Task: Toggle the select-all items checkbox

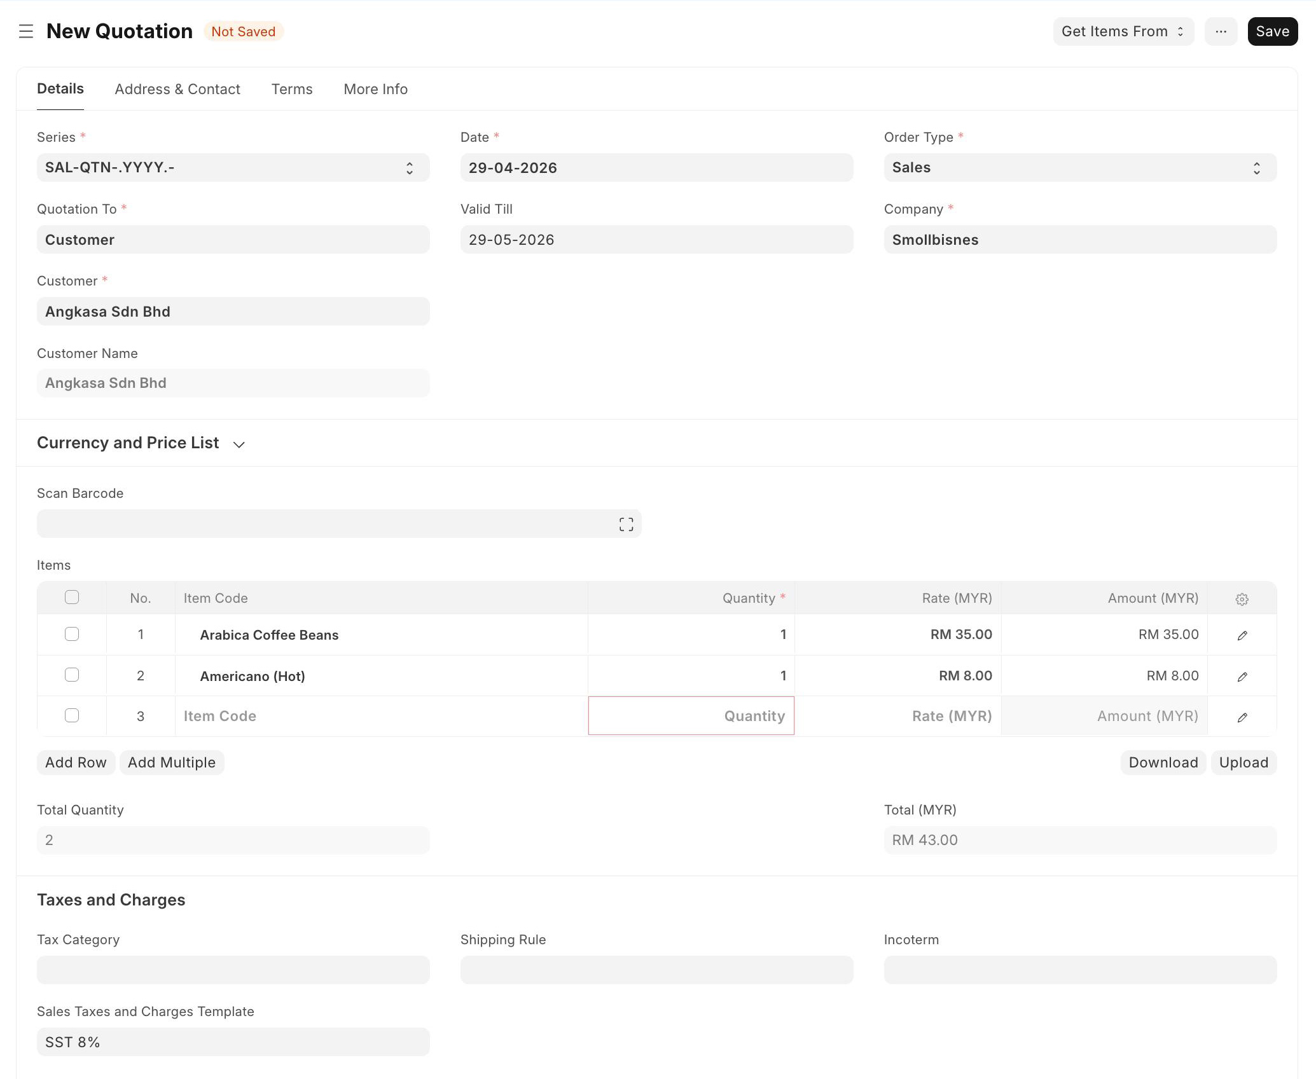Action: (72, 597)
